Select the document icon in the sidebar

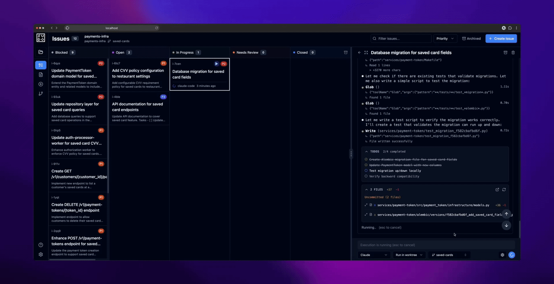click(40, 74)
